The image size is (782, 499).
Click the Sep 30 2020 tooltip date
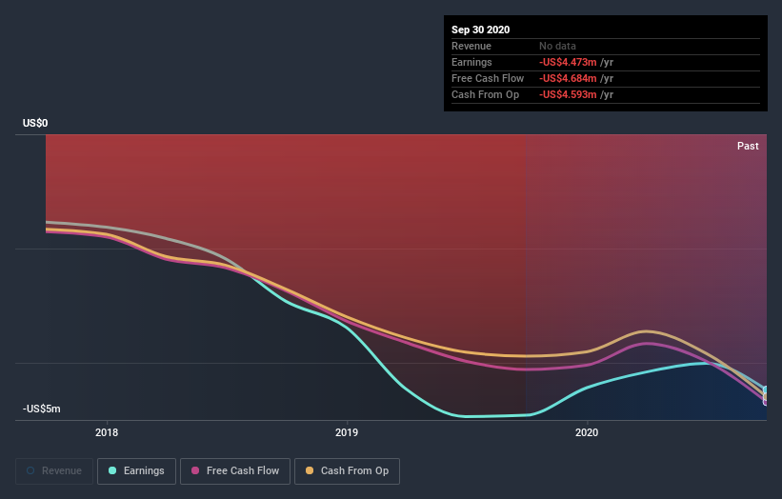coord(480,30)
